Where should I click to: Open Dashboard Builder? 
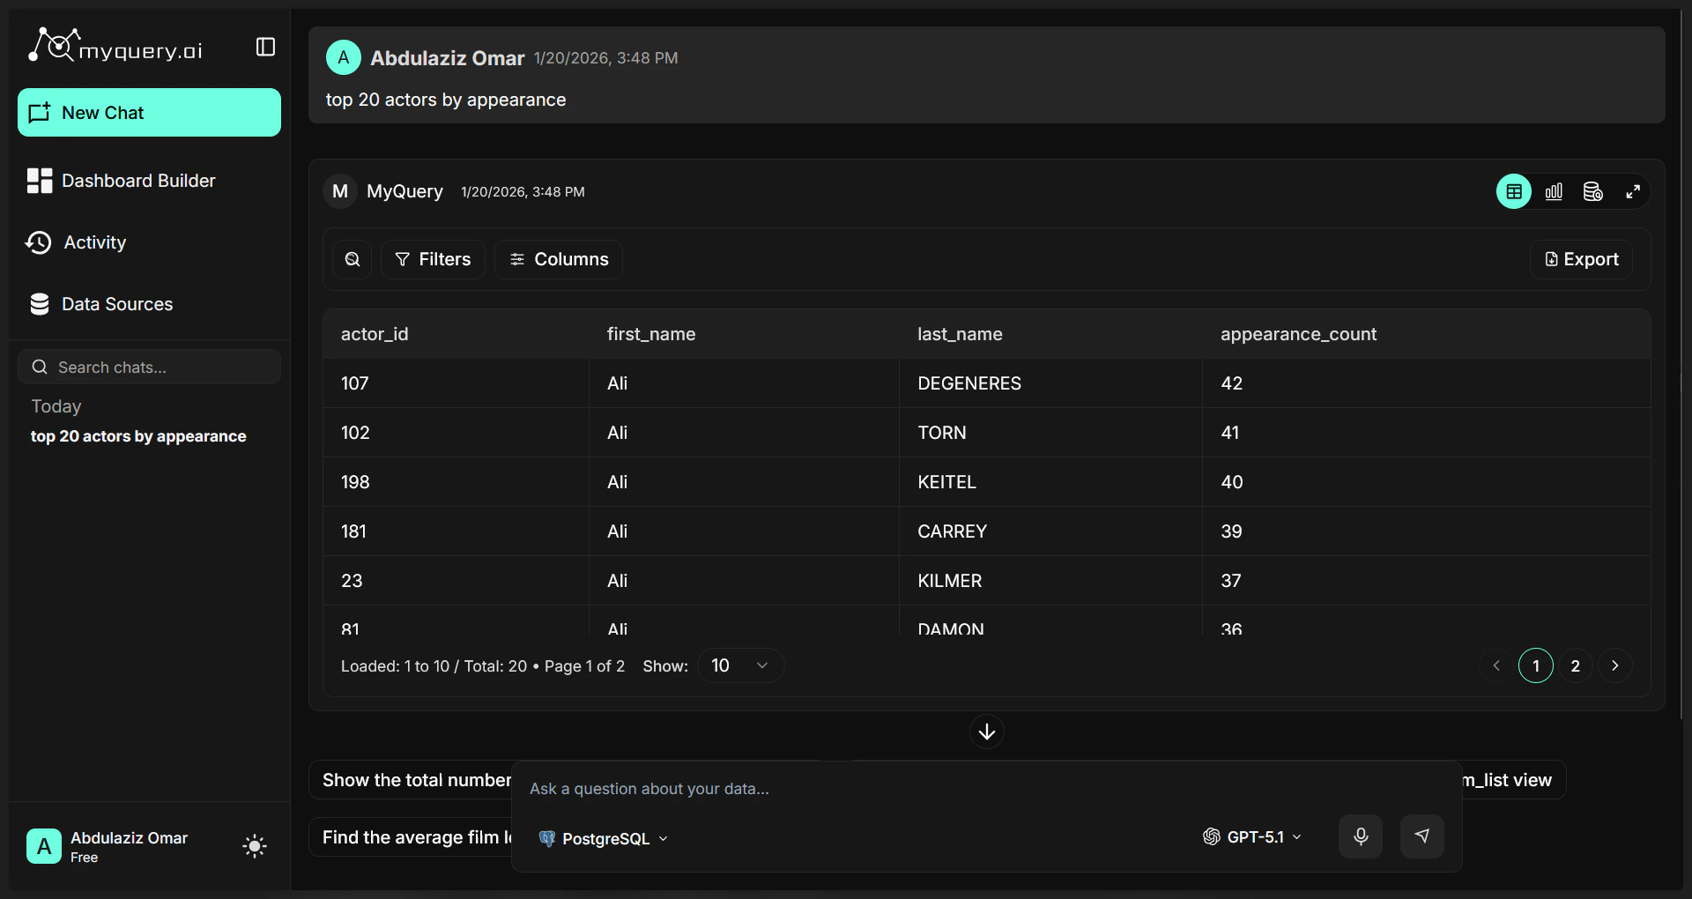pyautogui.click(x=122, y=181)
